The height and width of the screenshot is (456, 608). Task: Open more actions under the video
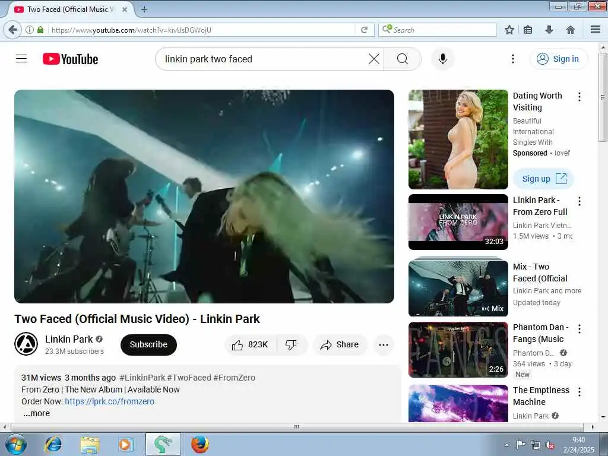click(x=384, y=345)
